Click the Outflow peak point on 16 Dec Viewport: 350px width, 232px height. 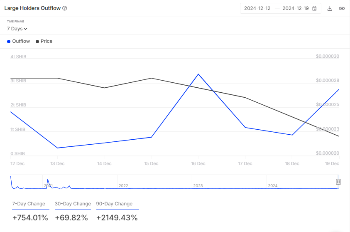click(x=198, y=74)
